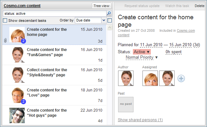Click the 22 Jun 2010 due date in list

[x=91, y=110]
